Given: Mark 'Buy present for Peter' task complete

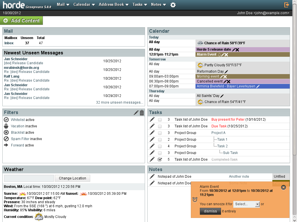Looking at the screenshot, I should (x=160, y=120).
